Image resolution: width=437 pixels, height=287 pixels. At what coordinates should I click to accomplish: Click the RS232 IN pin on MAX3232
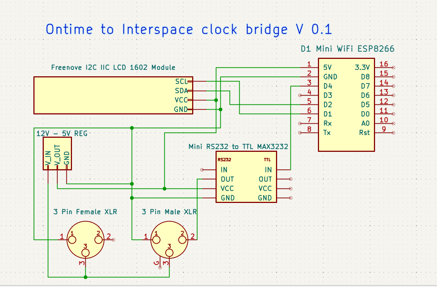point(203,170)
